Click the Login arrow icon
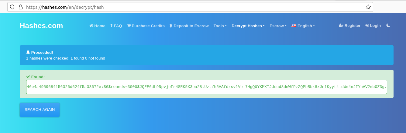The height and width of the screenshot is (133, 406). pos(367,26)
